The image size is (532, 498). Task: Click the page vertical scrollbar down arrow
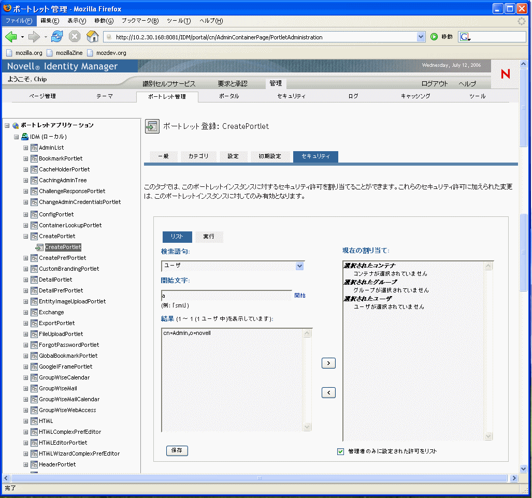523,469
